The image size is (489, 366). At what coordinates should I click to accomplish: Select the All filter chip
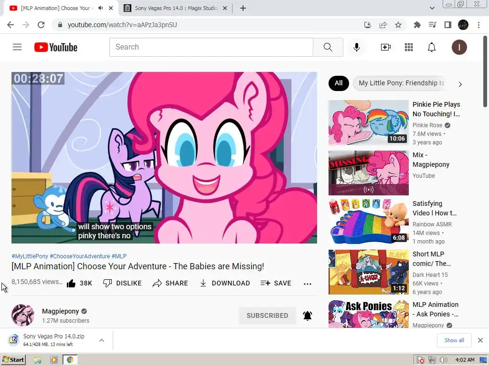coord(339,83)
